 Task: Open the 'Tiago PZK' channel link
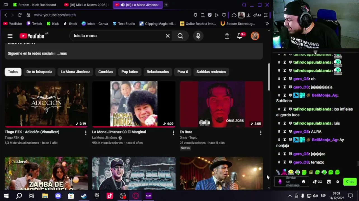(12, 138)
